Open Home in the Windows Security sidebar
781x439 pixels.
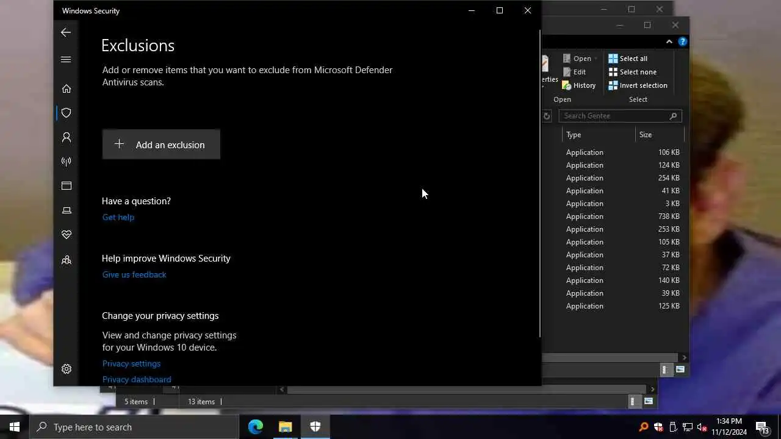[x=67, y=88]
